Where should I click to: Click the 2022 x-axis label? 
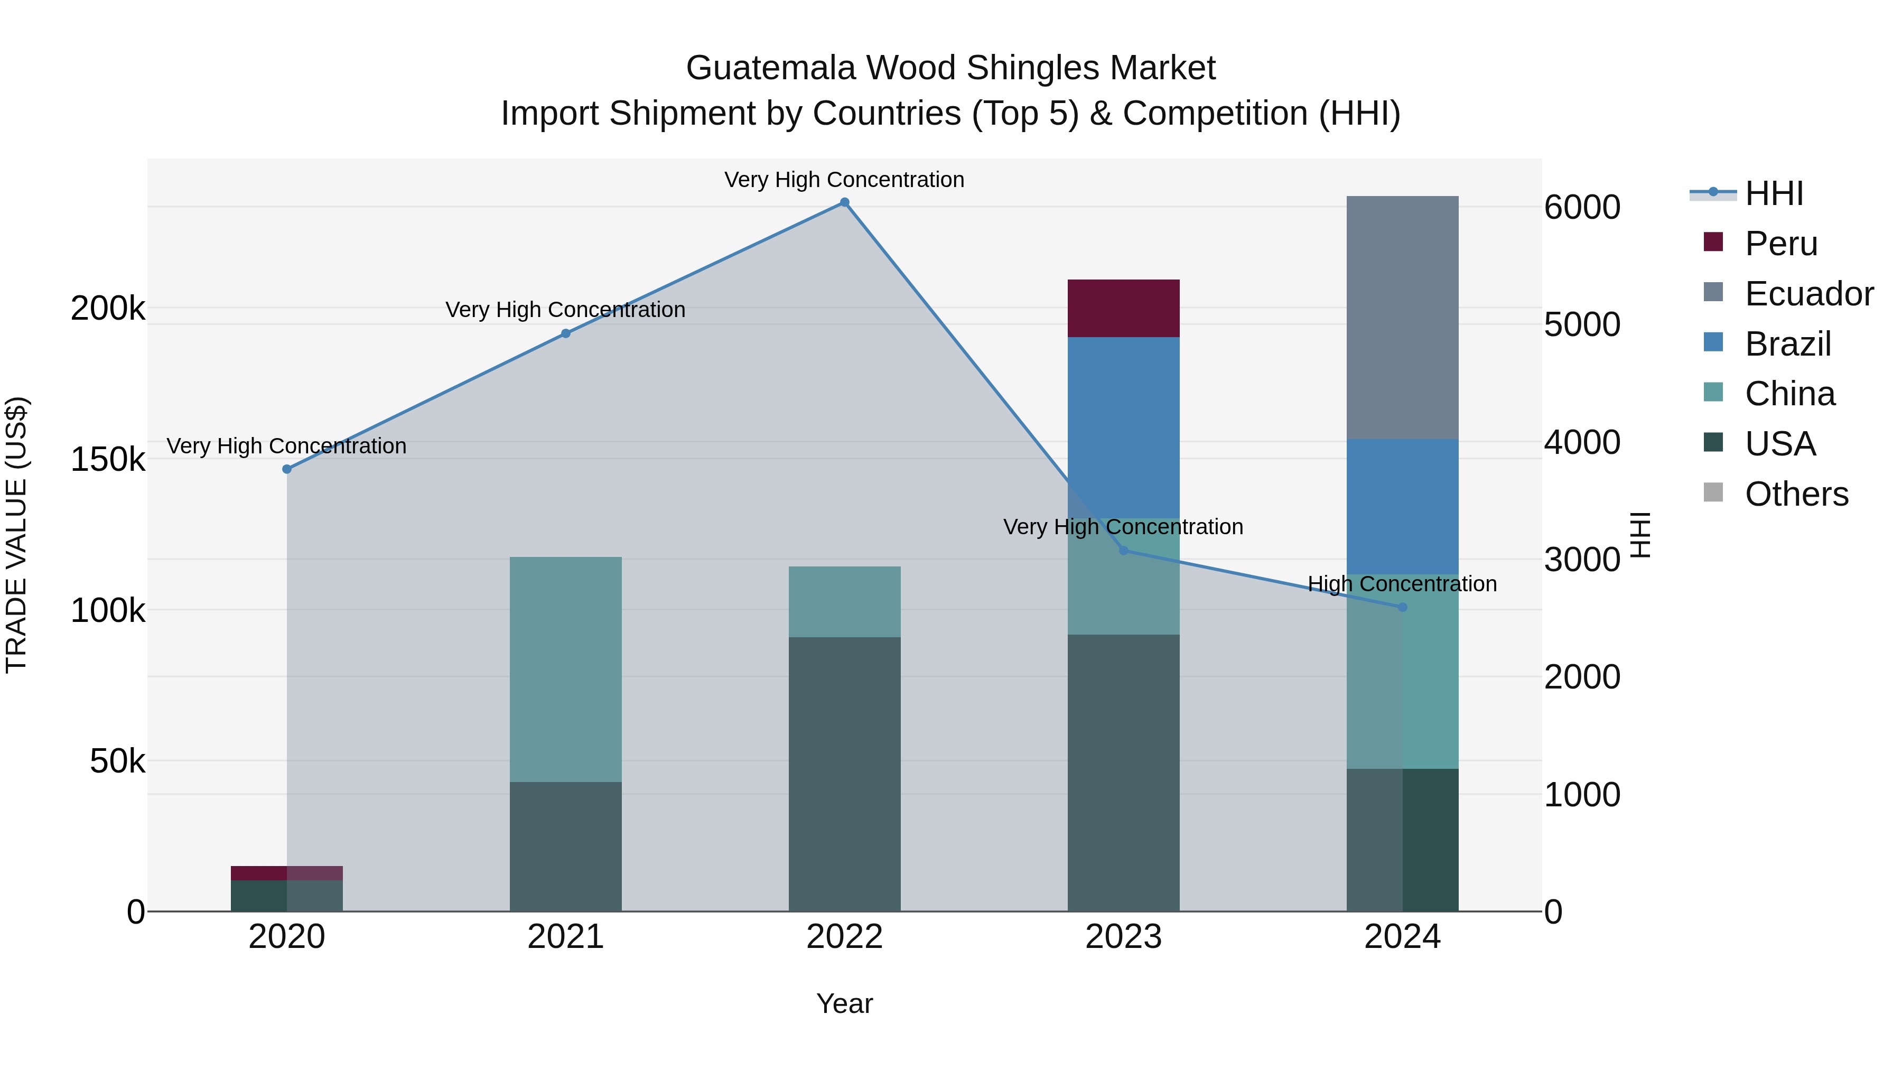tap(845, 937)
